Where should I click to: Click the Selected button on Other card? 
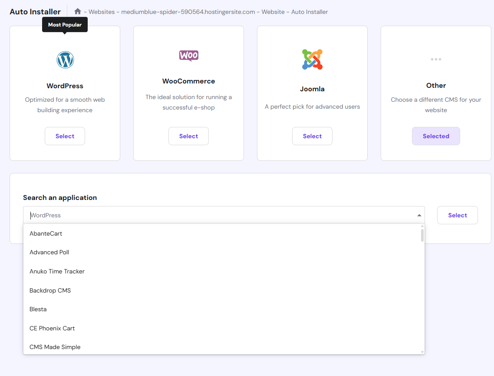[x=436, y=136]
